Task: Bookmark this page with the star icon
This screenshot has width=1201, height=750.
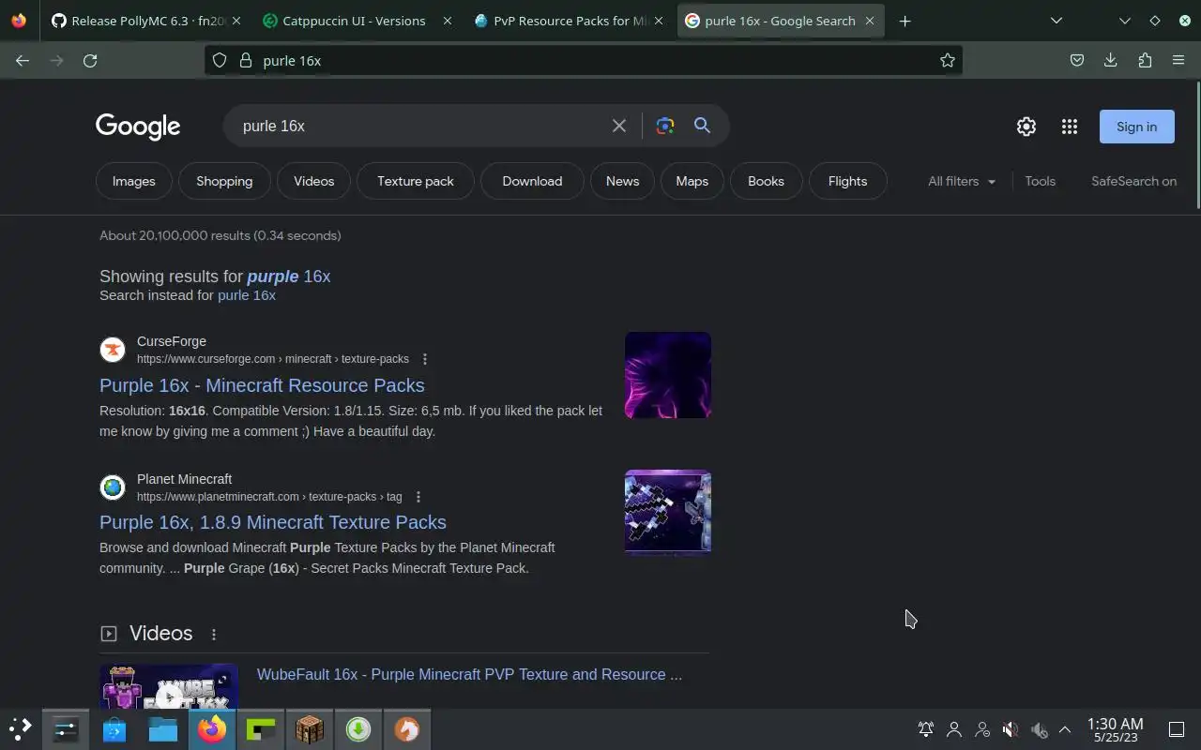Action: [948, 60]
